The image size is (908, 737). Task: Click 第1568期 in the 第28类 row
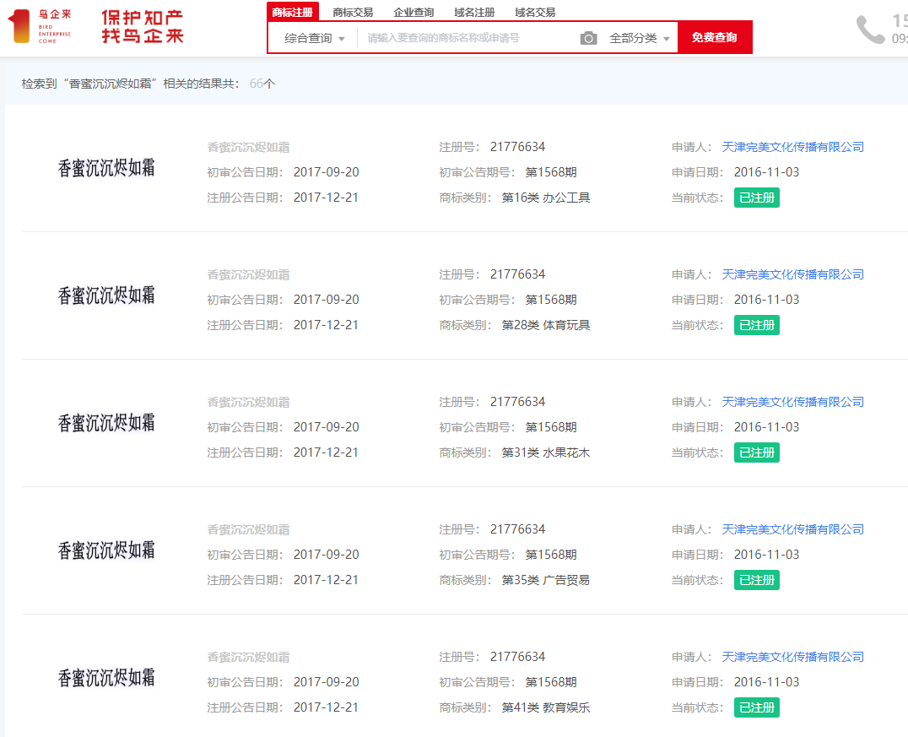click(551, 300)
